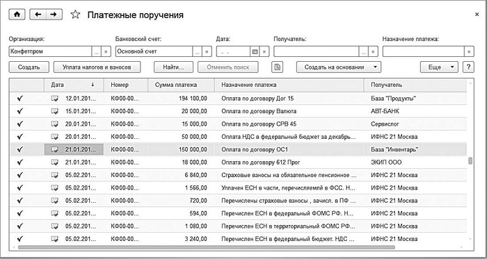Viewport: 487px width, 259px height.
Task: Go to the home page icon
Action: tap(17, 15)
